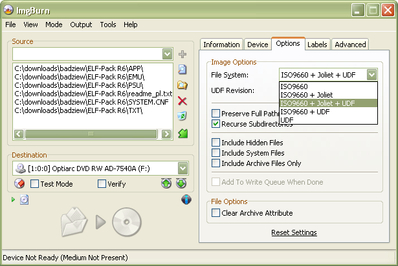The width and height of the screenshot is (398, 266).
Task: Select highlighted ISO9660 + Joliet + UDF option
Action: pyautogui.click(x=328, y=103)
